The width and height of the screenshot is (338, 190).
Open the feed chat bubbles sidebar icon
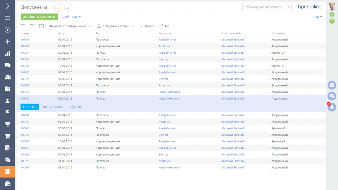tap(7, 65)
